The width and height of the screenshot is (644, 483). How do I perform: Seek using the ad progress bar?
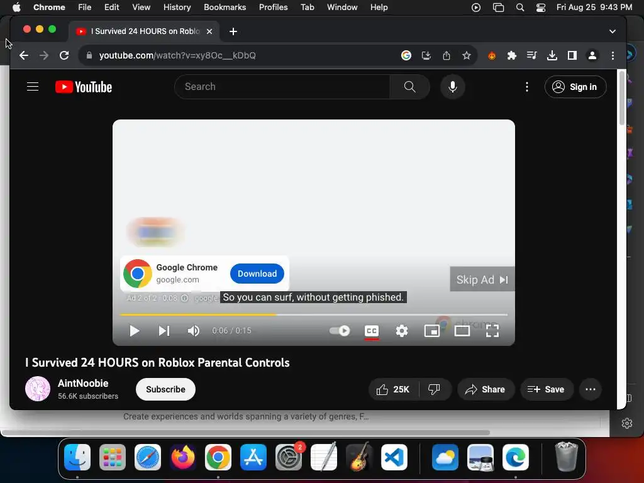pyautogui.click(x=314, y=314)
